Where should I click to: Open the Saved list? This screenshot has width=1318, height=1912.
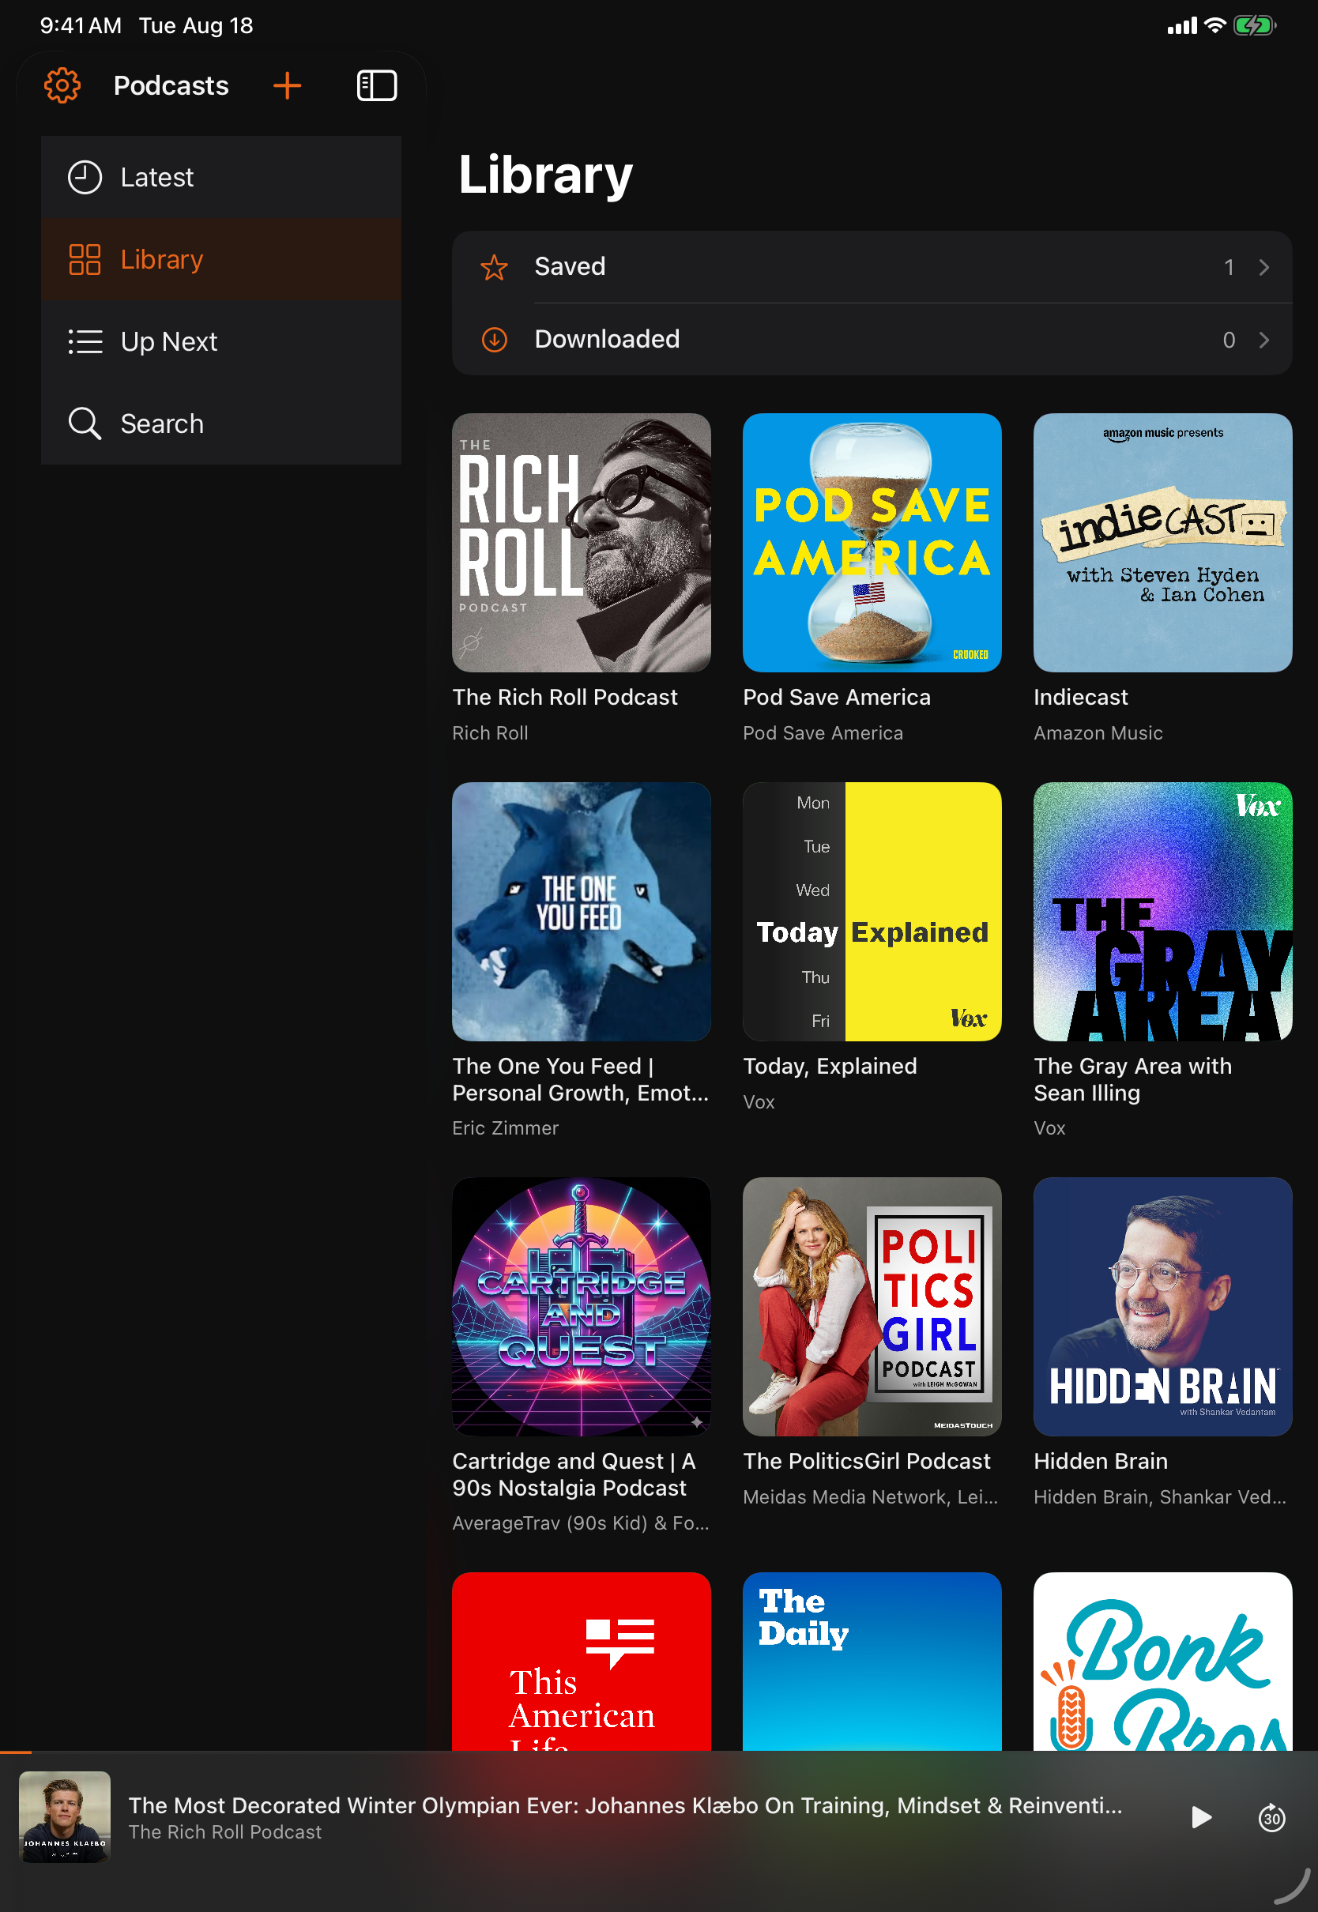(x=872, y=267)
